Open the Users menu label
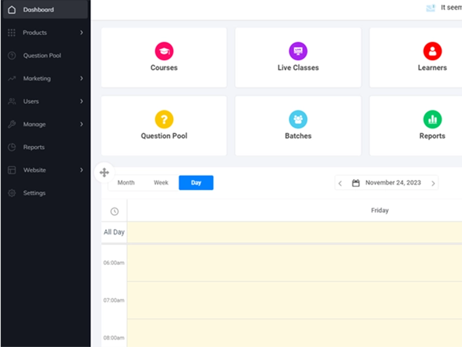 pyautogui.click(x=31, y=101)
